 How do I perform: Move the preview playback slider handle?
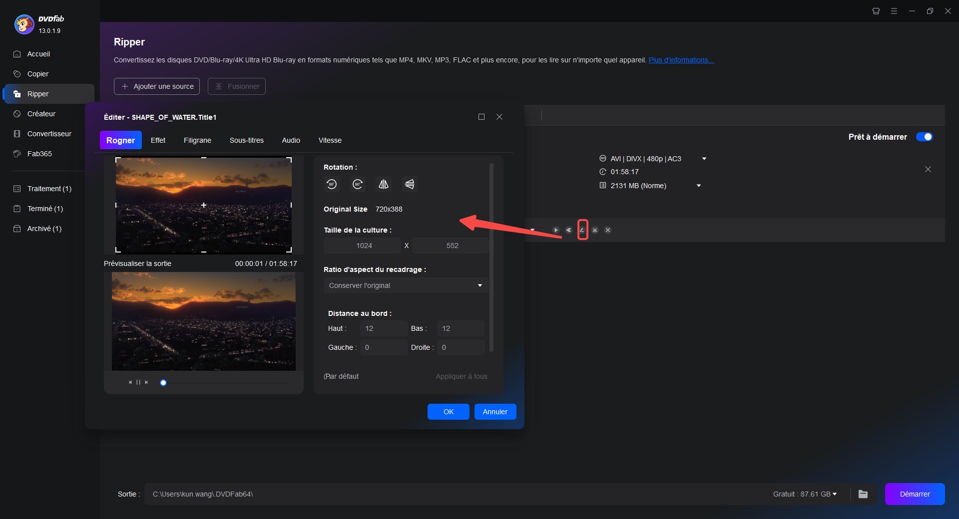pyautogui.click(x=163, y=383)
